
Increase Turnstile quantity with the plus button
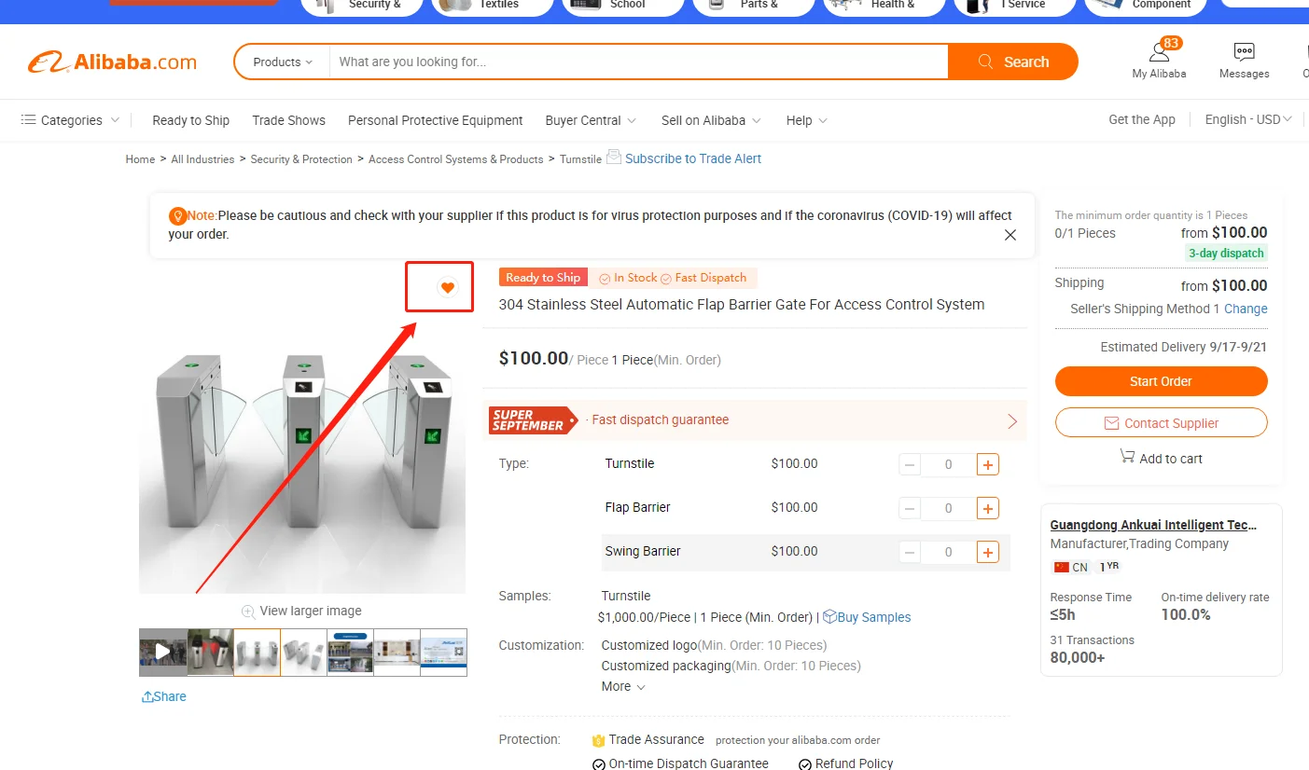tap(987, 464)
